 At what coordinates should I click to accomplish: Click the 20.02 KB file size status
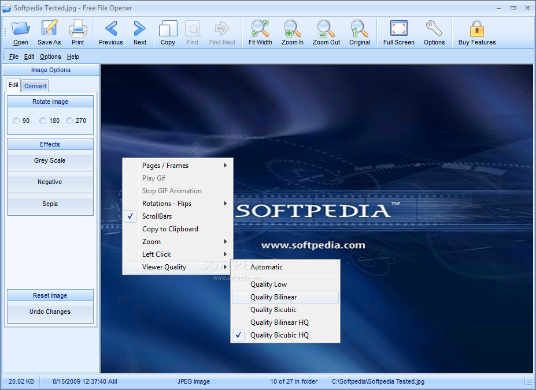pos(21,381)
